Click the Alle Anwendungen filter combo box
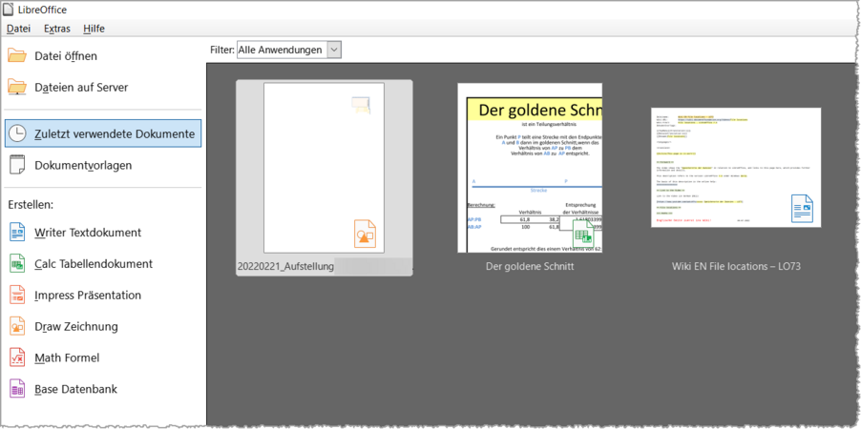The image size is (861, 429). click(x=289, y=50)
